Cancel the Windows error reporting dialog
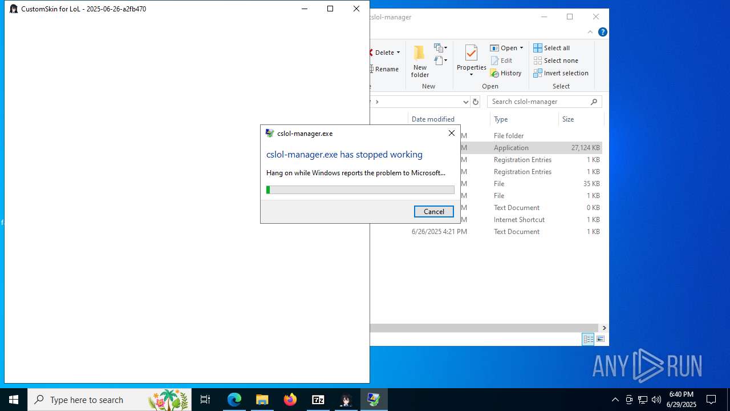Image resolution: width=730 pixels, height=411 pixels. click(433, 211)
